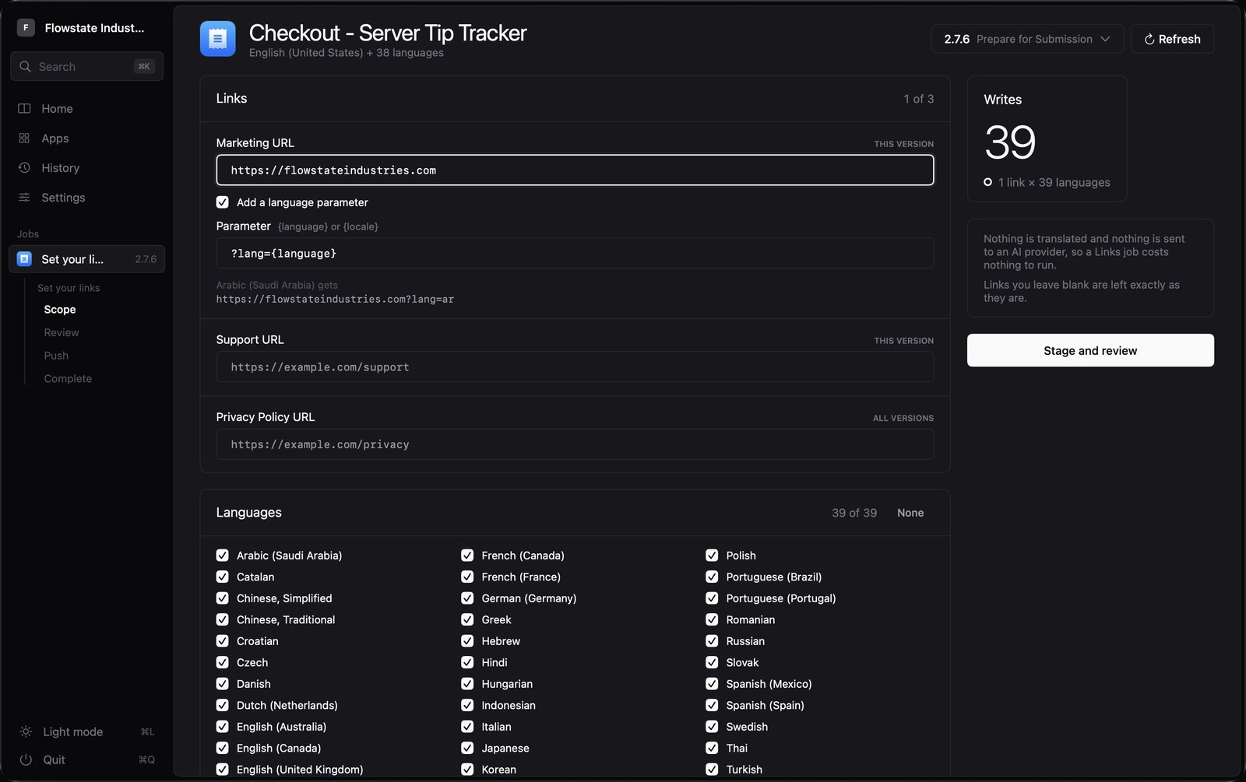The image size is (1246, 782).
Task: Click the Refresh button label
Action: [1179, 39]
